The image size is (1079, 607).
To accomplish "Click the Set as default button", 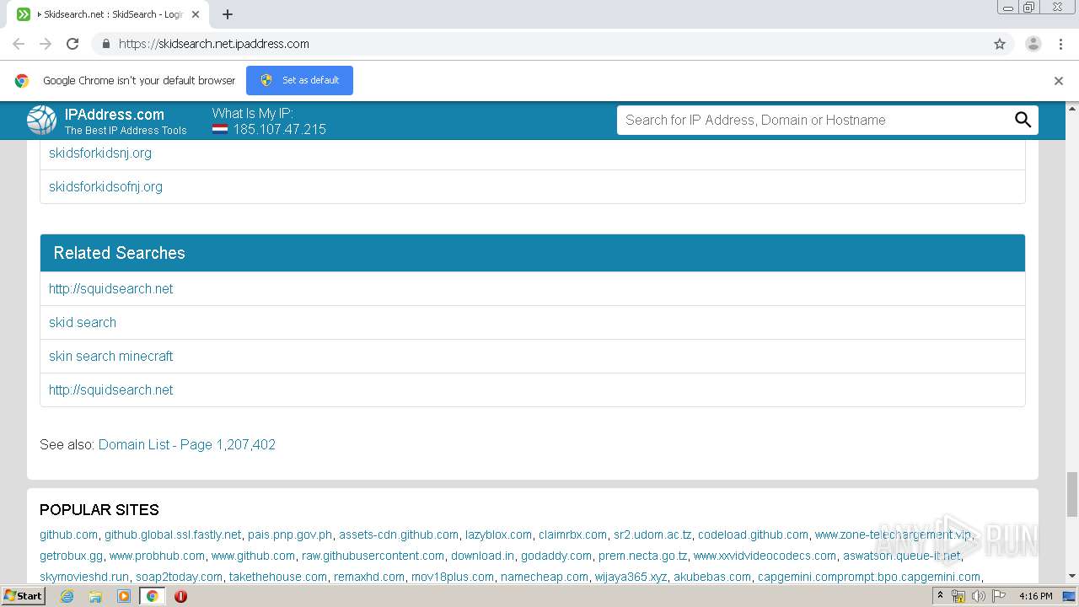I will tap(299, 80).
